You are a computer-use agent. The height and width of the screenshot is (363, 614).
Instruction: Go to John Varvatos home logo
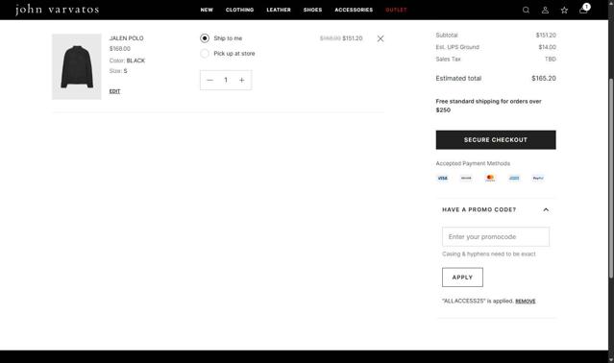tap(57, 10)
